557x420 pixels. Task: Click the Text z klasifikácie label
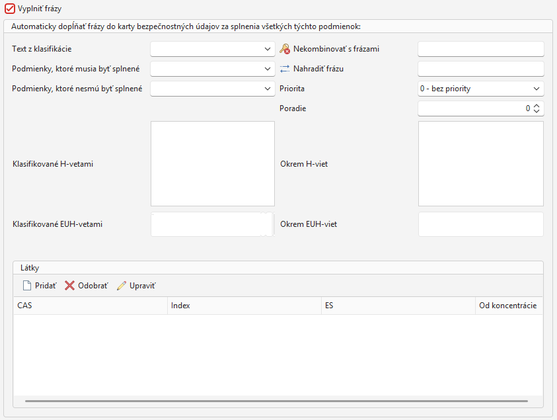click(x=42, y=49)
